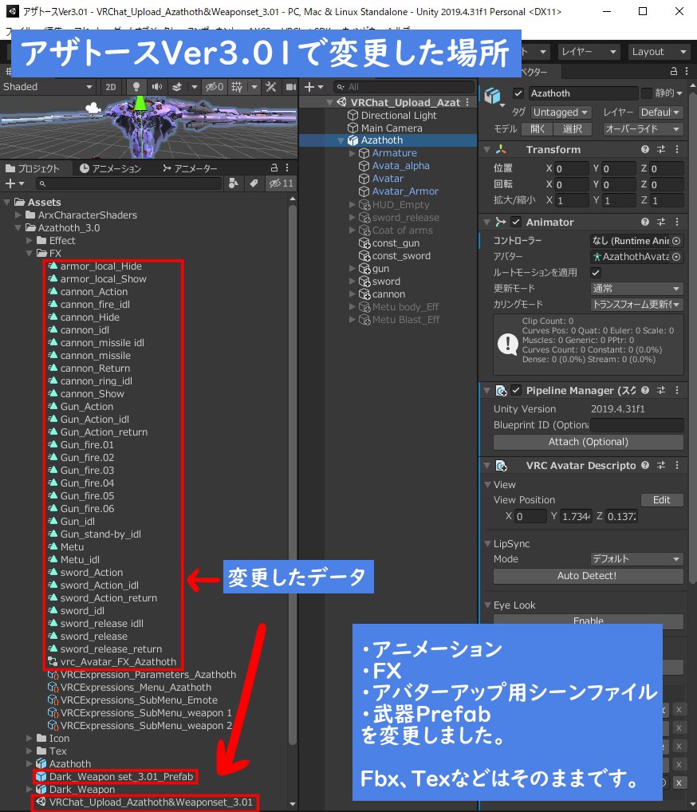Expand Armature in Hierarchy
Screen dimensions: 697x812
pyautogui.click(x=352, y=153)
